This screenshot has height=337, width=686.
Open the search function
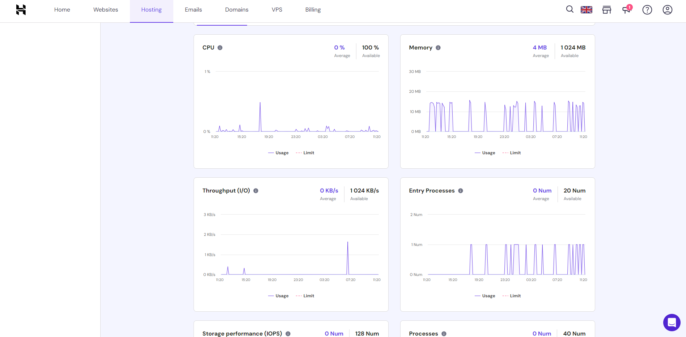point(569,10)
